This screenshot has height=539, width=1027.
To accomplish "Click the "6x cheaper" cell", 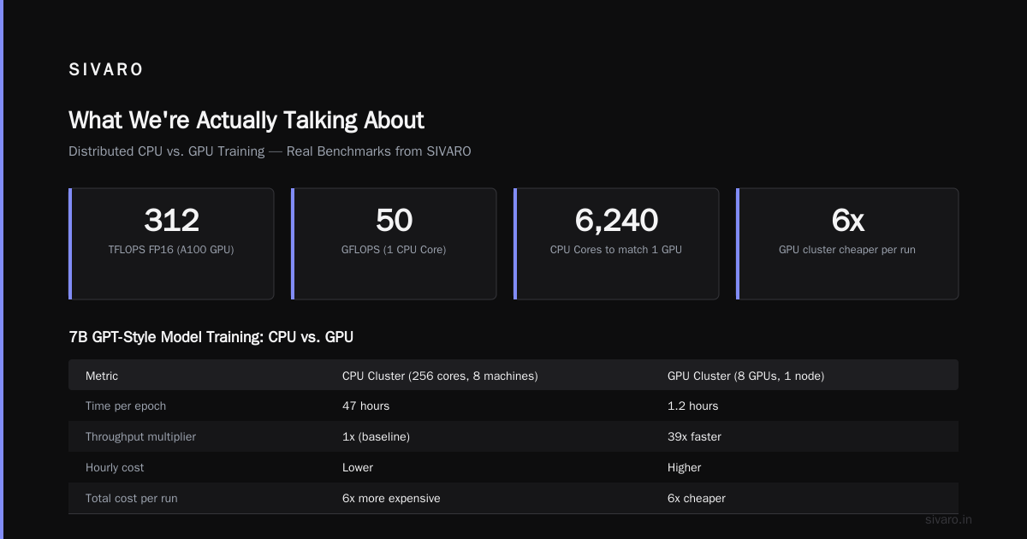I will click(697, 498).
